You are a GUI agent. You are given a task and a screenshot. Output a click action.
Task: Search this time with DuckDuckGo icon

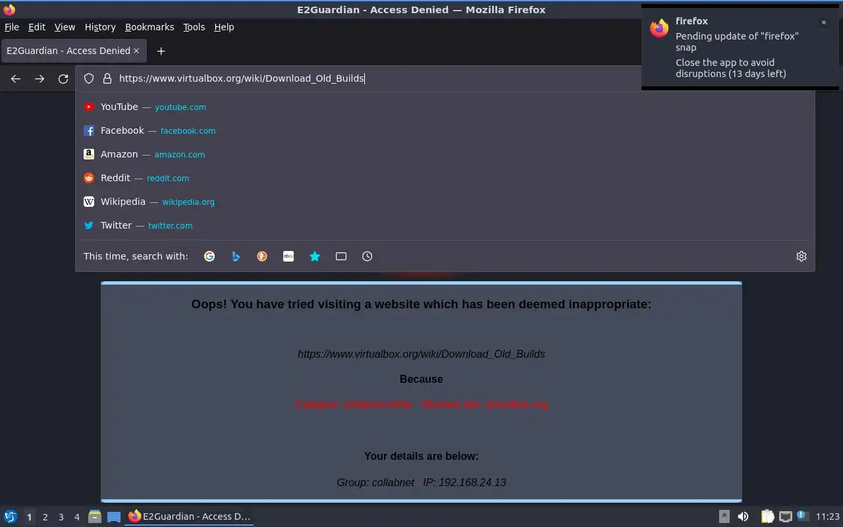click(262, 256)
